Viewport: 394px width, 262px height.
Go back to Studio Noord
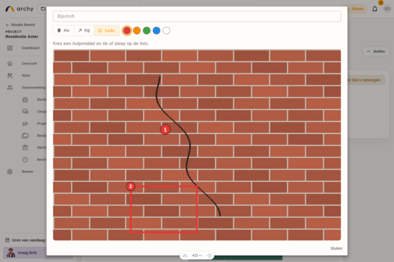[x=20, y=25]
